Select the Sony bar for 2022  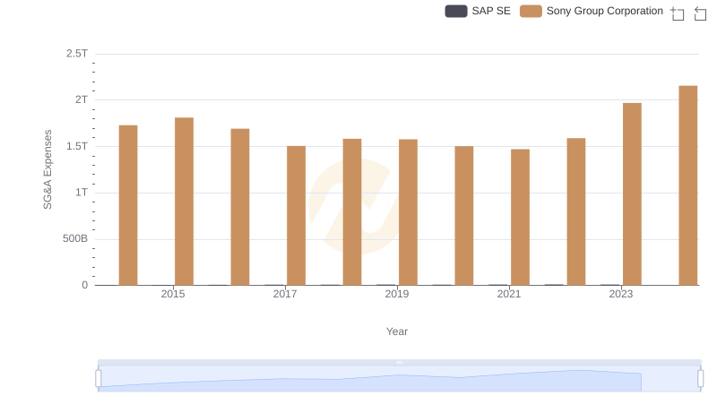click(576, 211)
